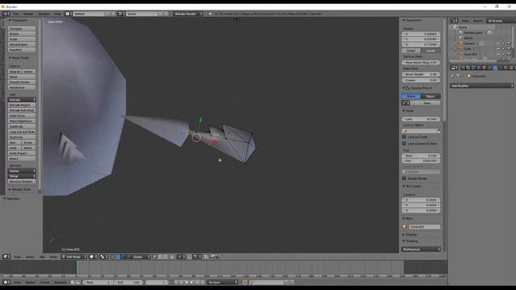Click the Shrink/Fatten button

(x=22, y=44)
